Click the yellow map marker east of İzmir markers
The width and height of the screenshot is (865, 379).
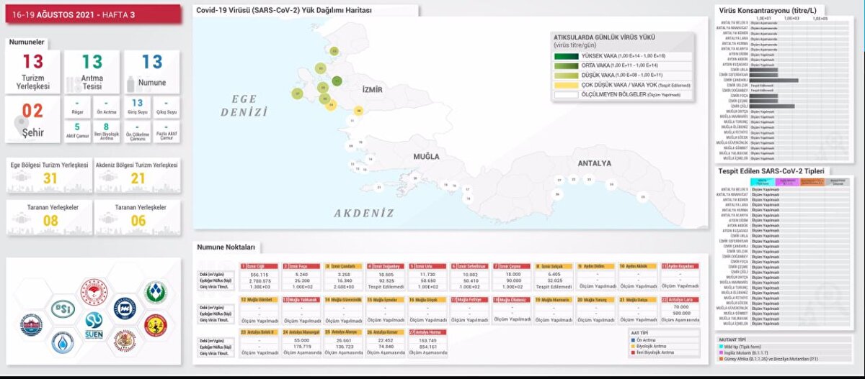tap(358, 111)
